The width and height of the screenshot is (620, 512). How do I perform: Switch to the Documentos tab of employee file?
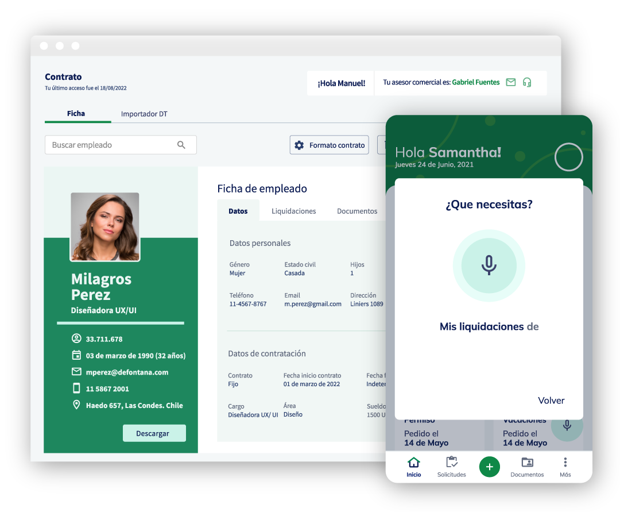(x=357, y=211)
